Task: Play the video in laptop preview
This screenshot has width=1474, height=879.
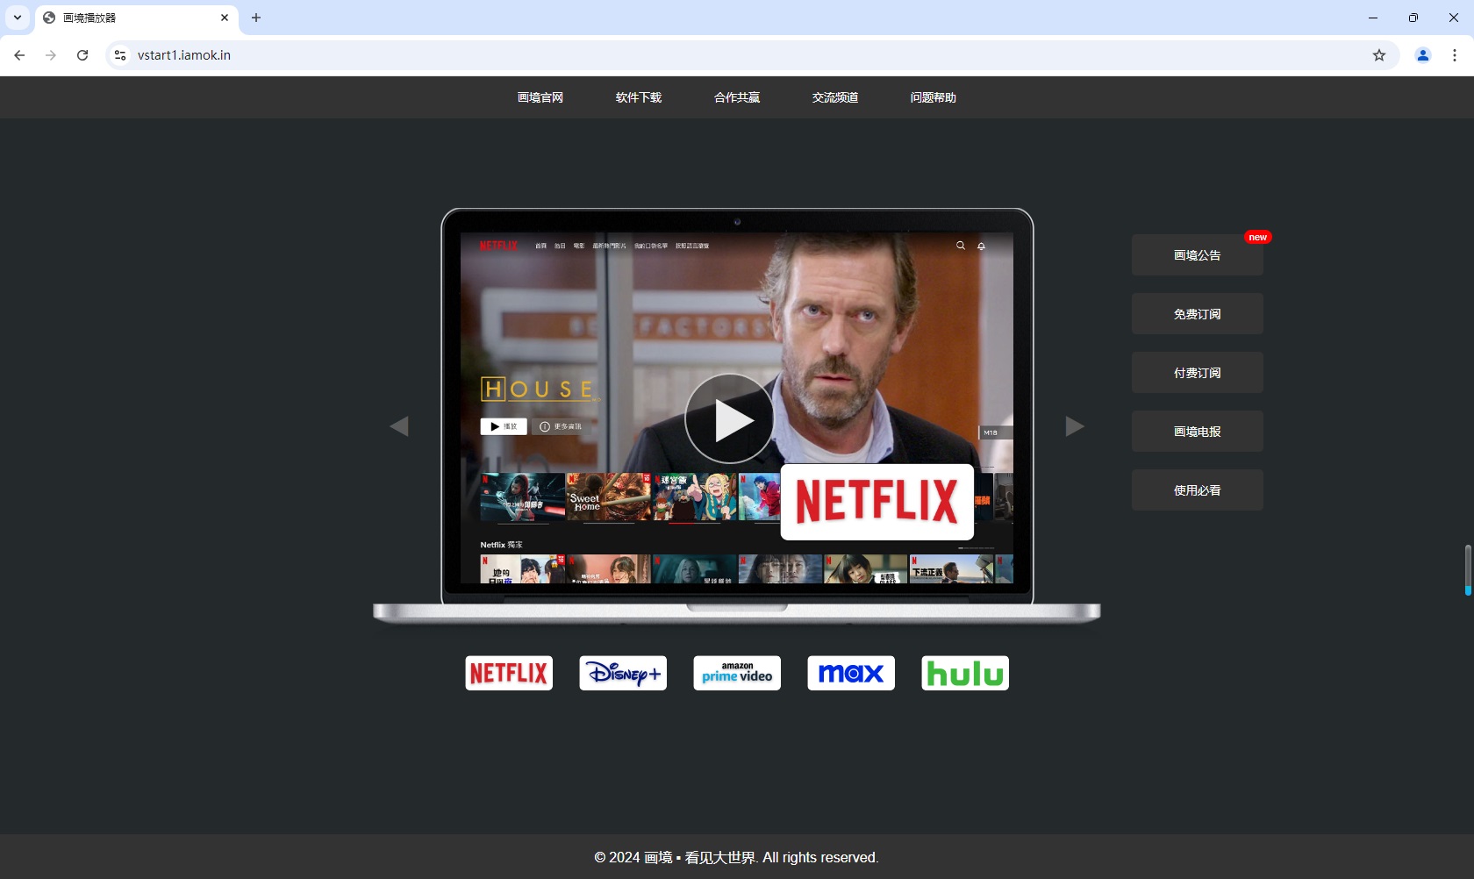Action: [729, 419]
